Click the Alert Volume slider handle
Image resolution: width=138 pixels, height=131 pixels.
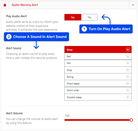131,120
